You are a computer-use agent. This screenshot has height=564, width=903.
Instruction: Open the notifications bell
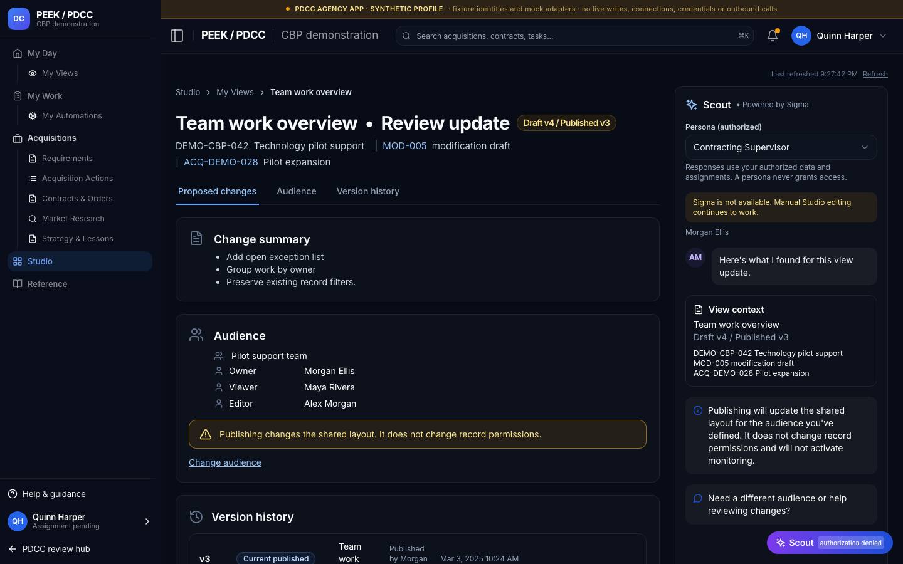tap(773, 36)
